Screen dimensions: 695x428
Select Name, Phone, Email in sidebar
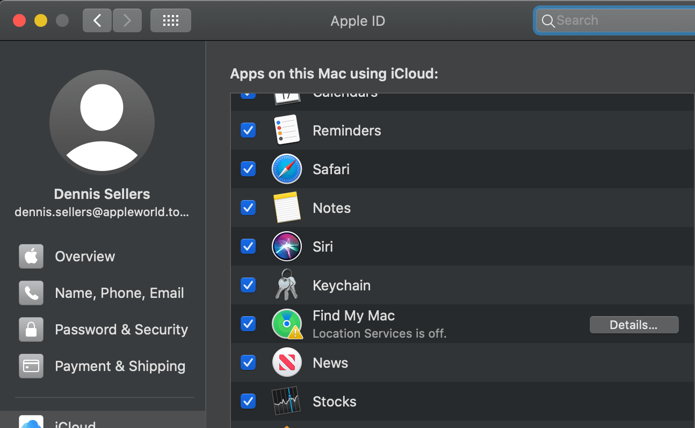click(x=119, y=293)
